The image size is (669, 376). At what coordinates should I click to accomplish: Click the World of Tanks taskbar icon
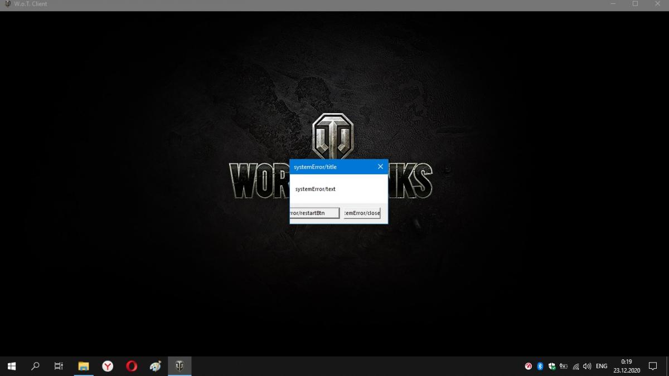click(x=180, y=366)
